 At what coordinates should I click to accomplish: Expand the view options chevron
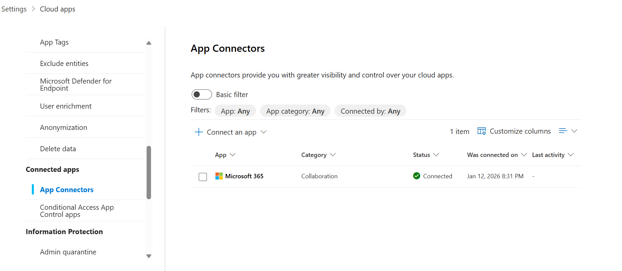point(574,131)
